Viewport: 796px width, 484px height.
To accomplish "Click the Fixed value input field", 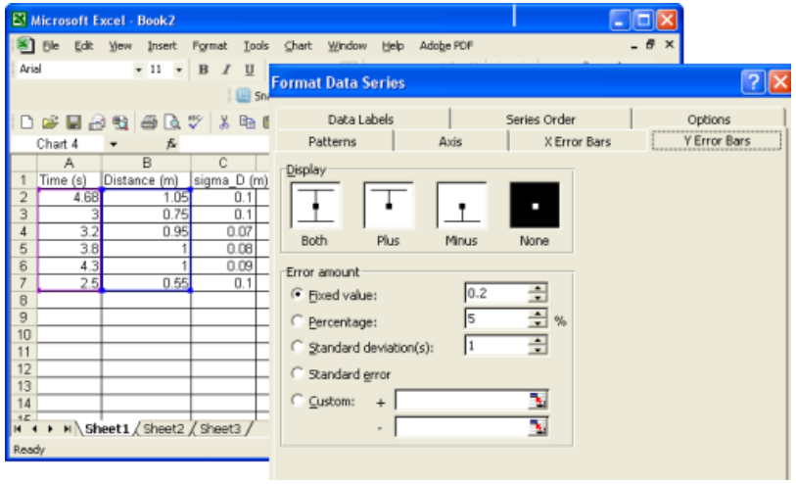I will click(x=496, y=293).
